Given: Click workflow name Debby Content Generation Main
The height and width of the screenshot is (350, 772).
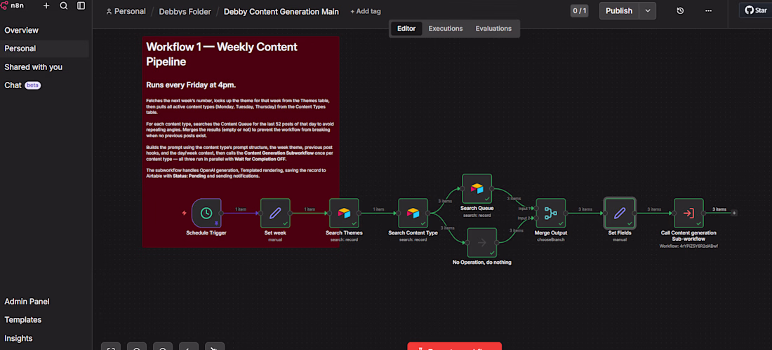Looking at the screenshot, I should [x=281, y=11].
